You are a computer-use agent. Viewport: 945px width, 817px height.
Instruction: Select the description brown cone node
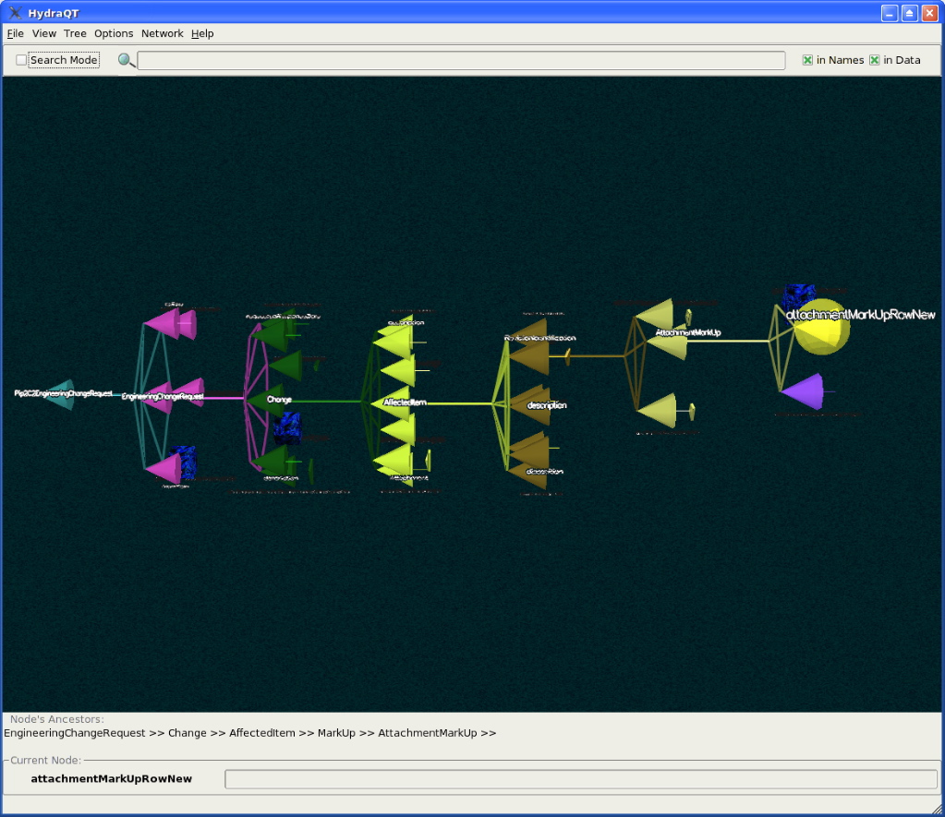pos(531,405)
